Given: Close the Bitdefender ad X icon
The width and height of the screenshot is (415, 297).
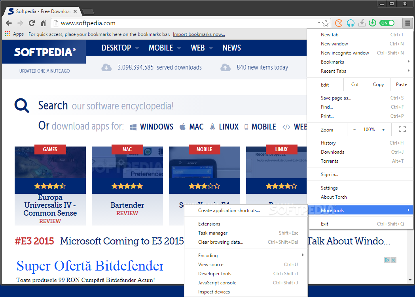Looking at the screenshot, I should [x=393, y=260].
